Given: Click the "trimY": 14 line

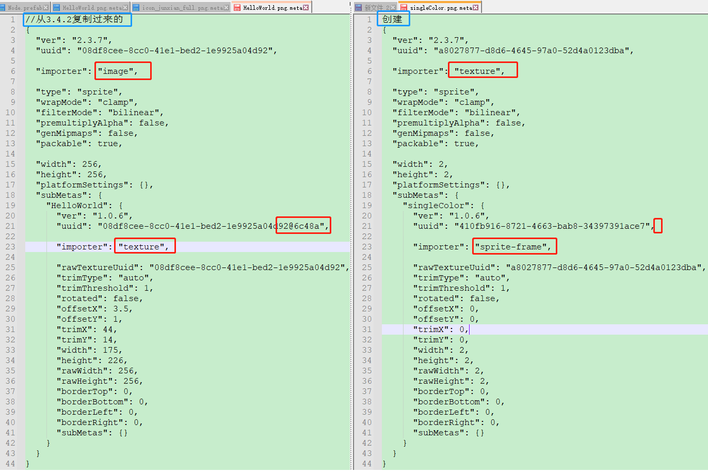Looking at the screenshot, I should 87,340.
